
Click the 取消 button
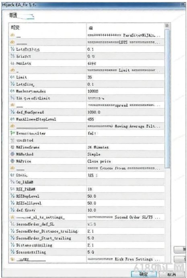coord(172,274)
